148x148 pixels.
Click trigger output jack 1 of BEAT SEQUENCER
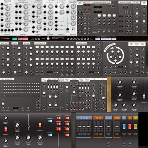(x=39, y=99)
